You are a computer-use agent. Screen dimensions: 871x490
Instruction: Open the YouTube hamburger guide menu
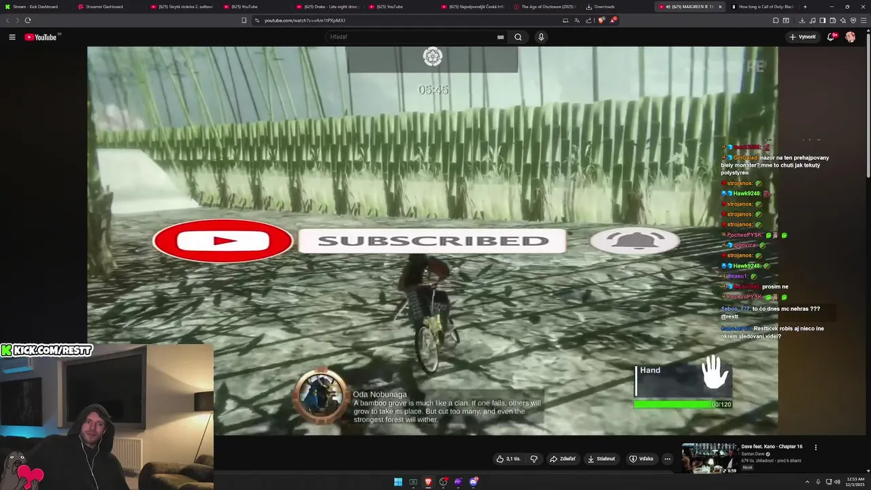pyautogui.click(x=12, y=37)
